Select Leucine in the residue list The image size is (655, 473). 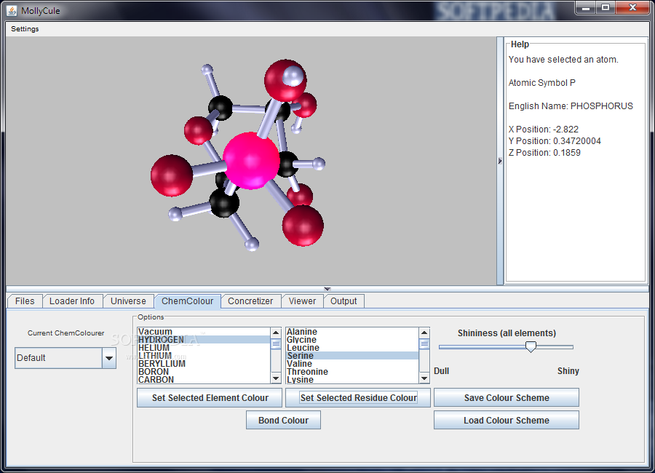point(352,348)
